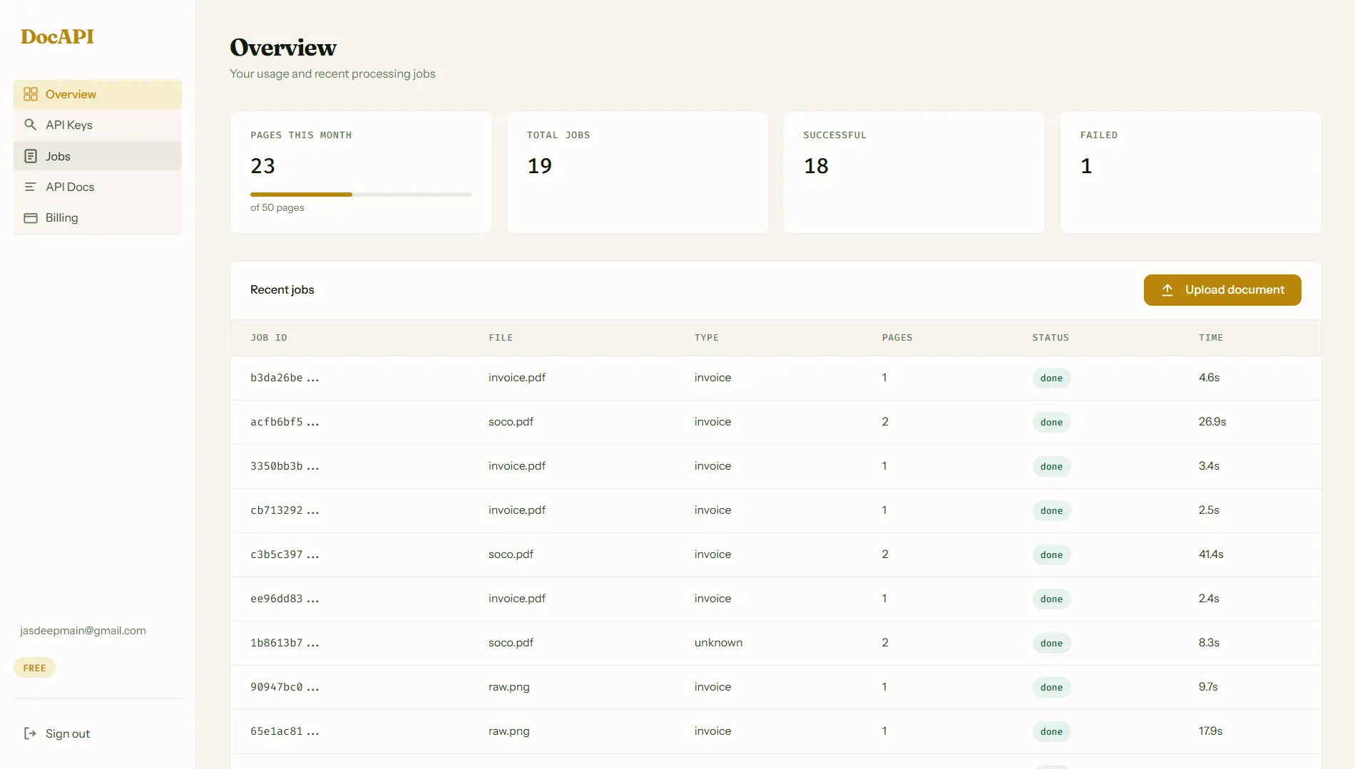Click the upload arrow icon on the Upload document button
Image resolution: width=1355 pixels, height=769 pixels.
[1167, 290]
